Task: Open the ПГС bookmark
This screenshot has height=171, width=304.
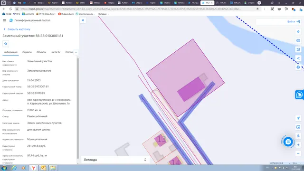Action: [17, 14]
